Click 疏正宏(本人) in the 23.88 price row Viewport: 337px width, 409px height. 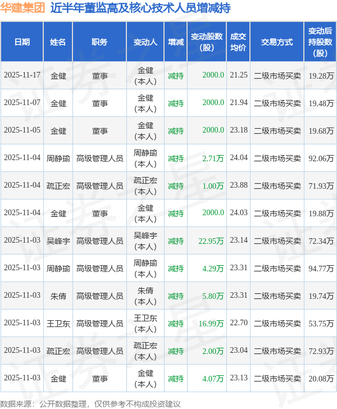[145, 186]
